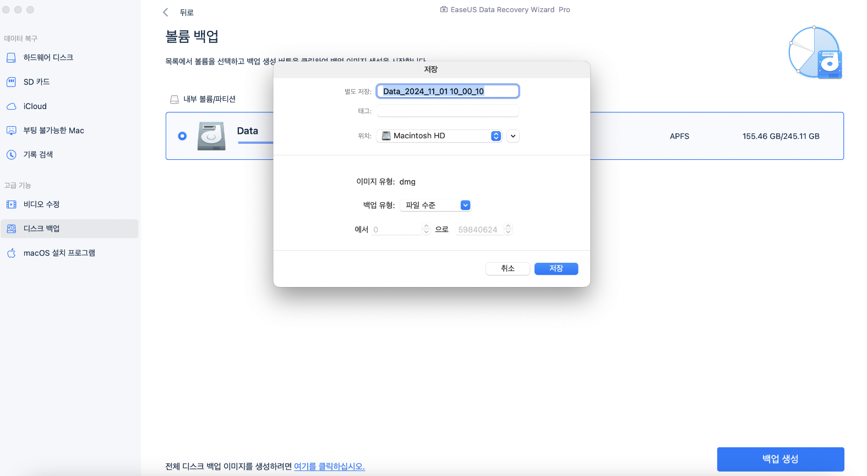Click the 기록 검색 clock icon
The height and width of the screenshot is (476, 867).
pos(11,155)
